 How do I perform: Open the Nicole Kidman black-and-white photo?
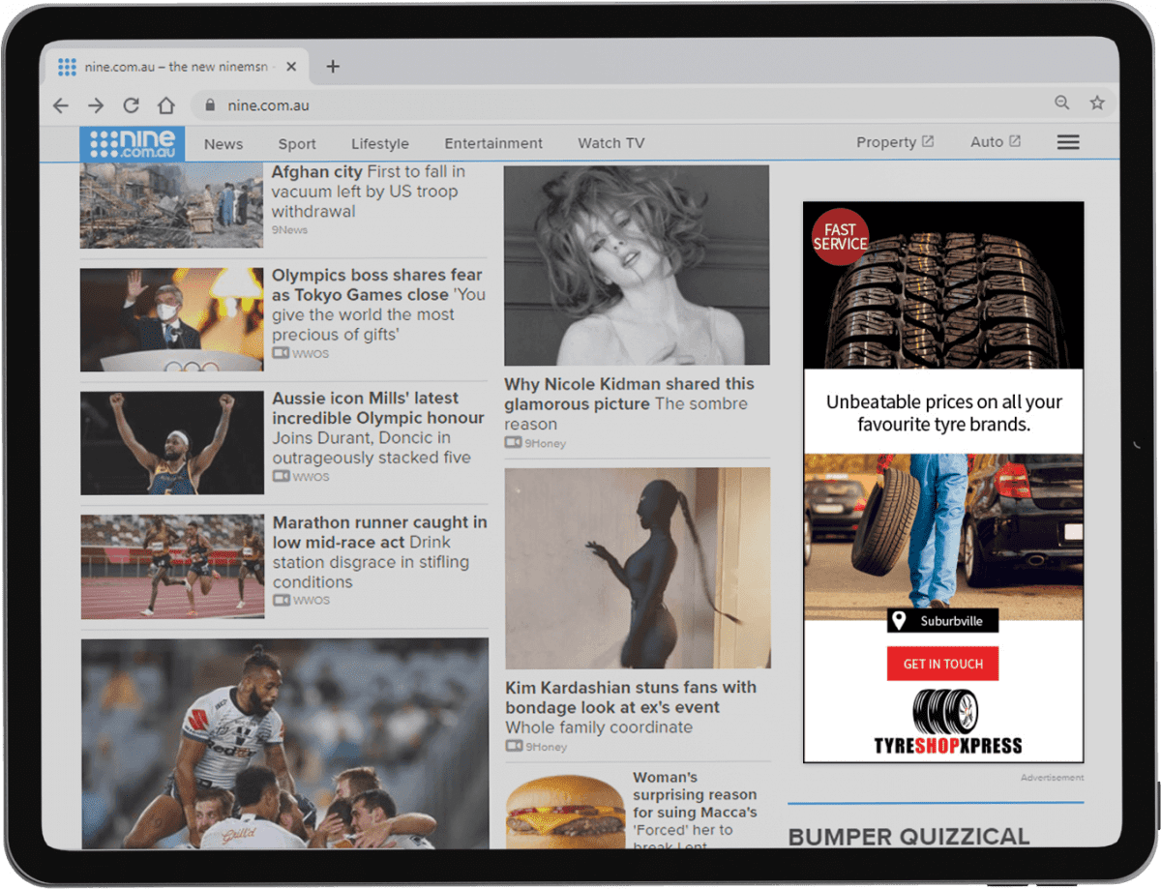(637, 265)
